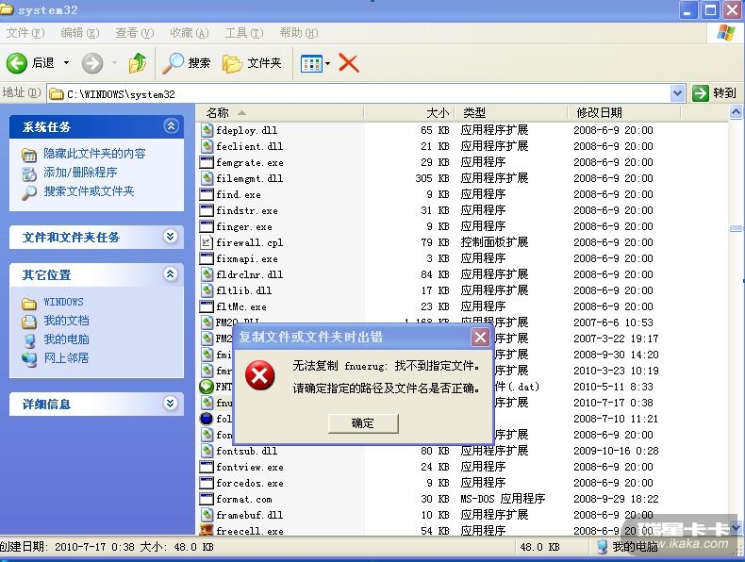Select the file name fixmapi.exe
The width and height of the screenshot is (745, 562).
point(246,258)
